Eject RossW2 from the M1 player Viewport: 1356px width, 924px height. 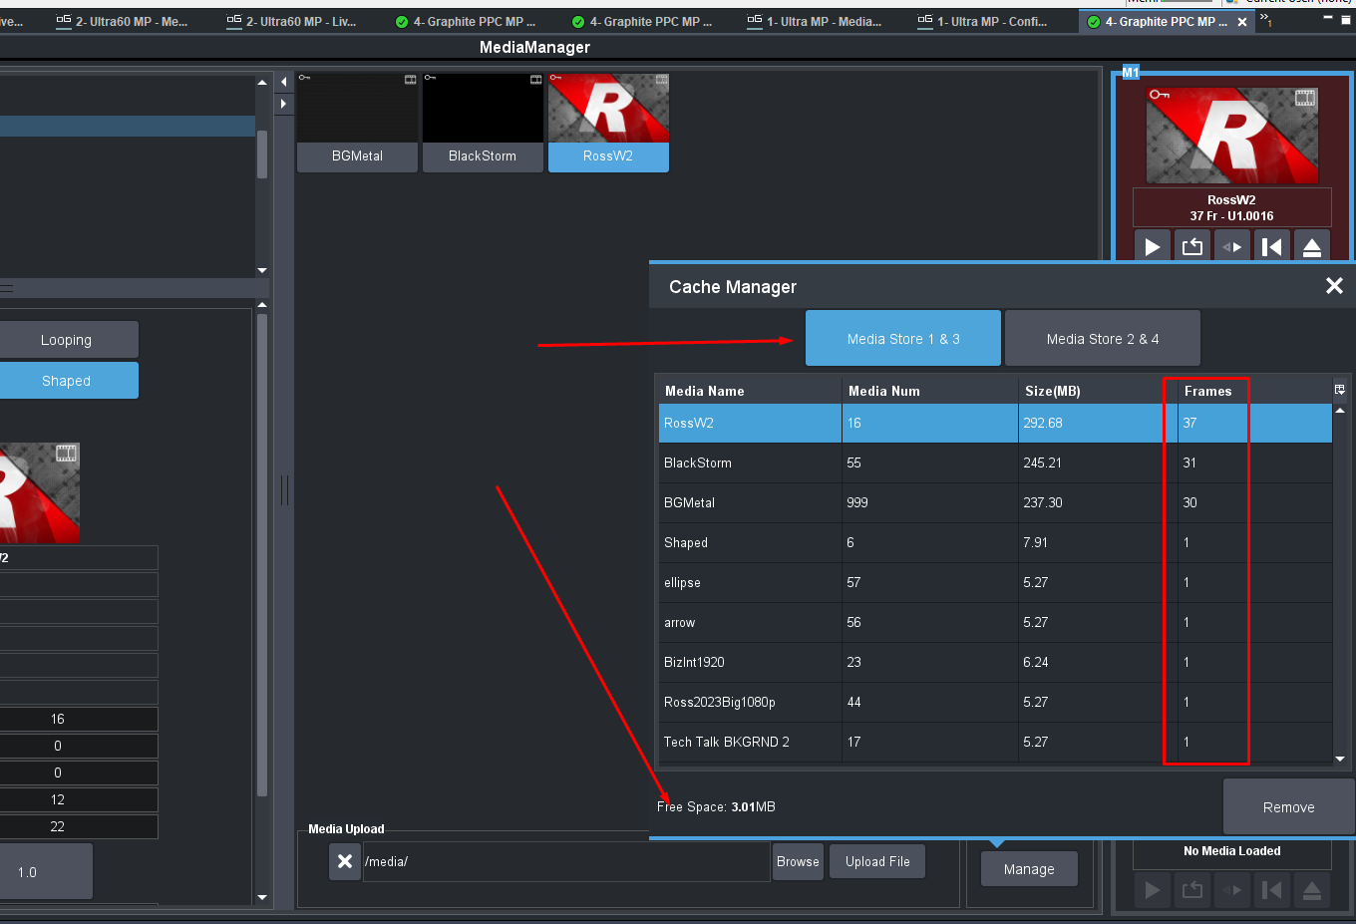(x=1312, y=246)
